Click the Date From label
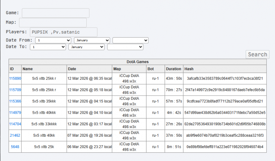Image resolution: width=275 pixels, height=161 pixels. tap(19, 40)
